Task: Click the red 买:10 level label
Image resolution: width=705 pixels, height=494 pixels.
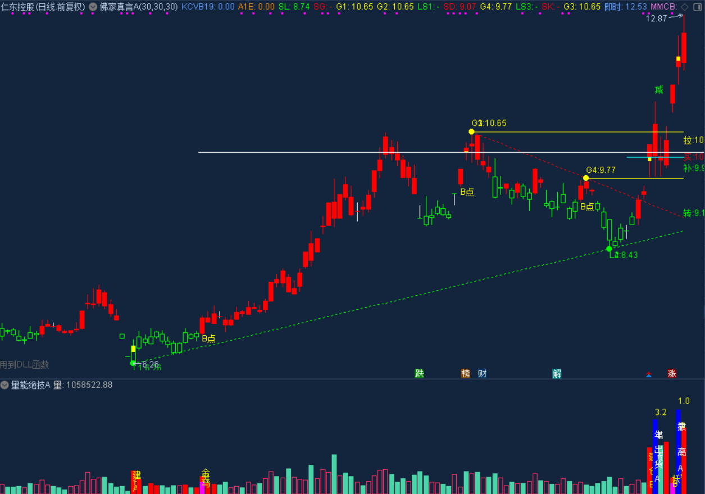Action: [694, 157]
